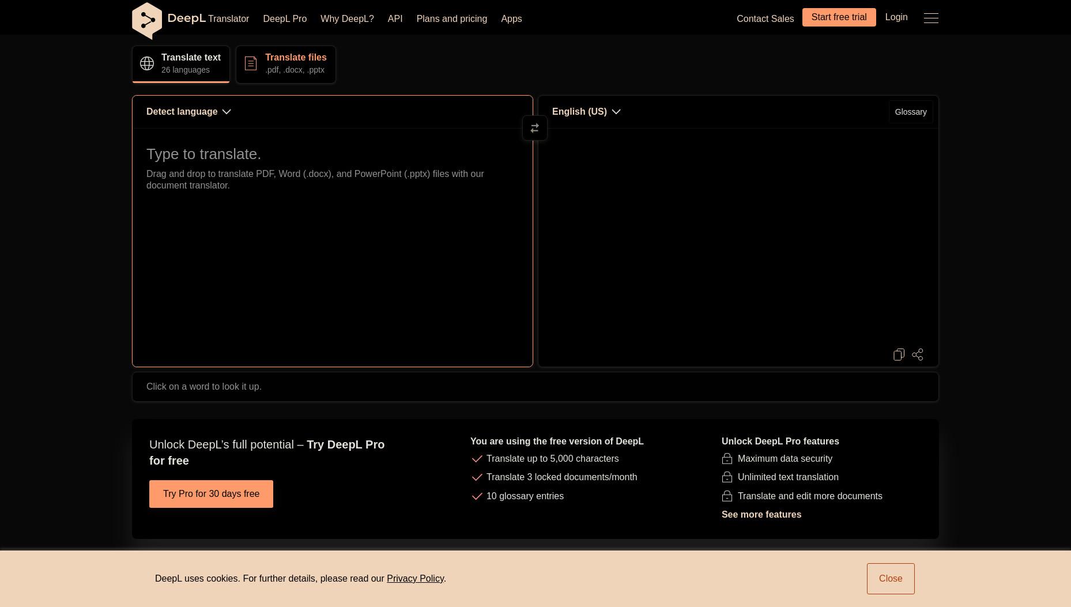Open the hamburger menu icon
This screenshot has width=1071, height=607.
[x=931, y=18]
